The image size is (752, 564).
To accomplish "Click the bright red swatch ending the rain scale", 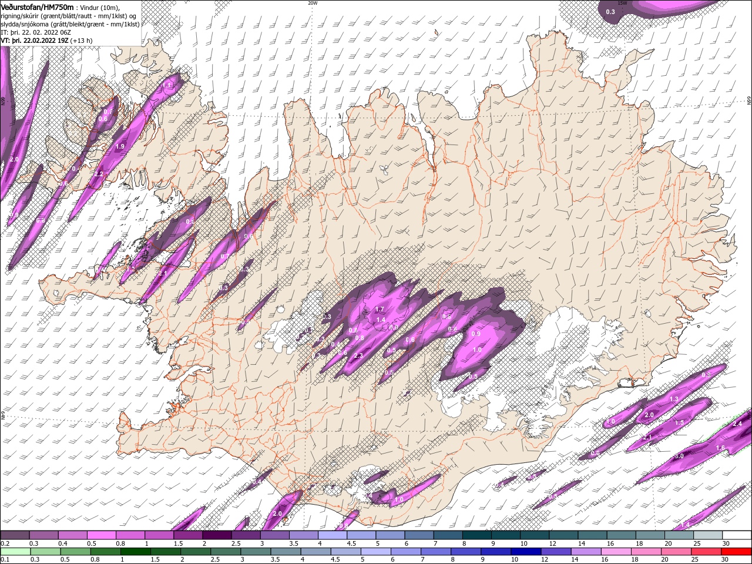I will click(737, 552).
